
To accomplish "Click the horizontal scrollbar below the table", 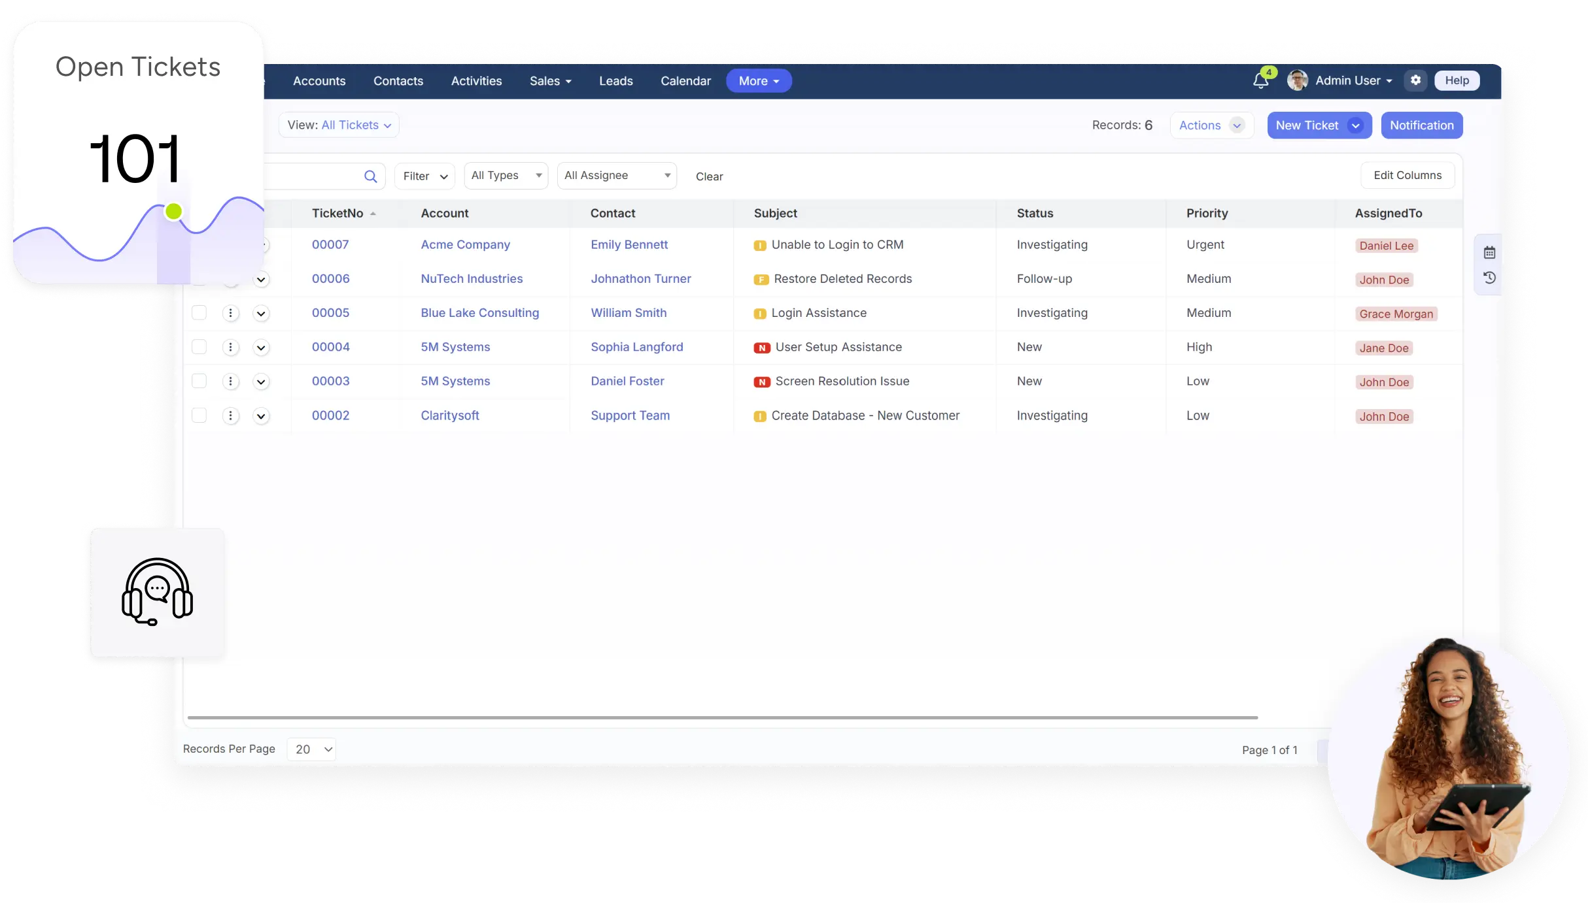I will tap(722, 717).
